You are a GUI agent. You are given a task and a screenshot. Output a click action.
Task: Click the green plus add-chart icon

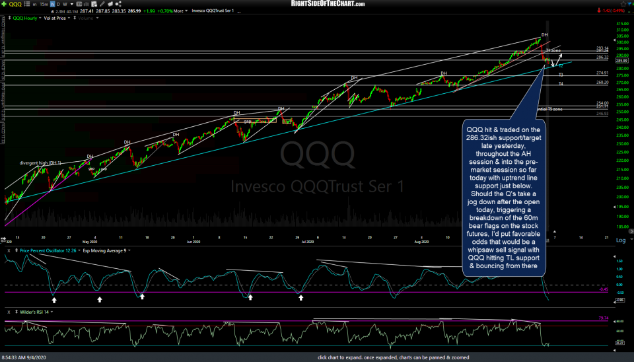pos(4,4)
